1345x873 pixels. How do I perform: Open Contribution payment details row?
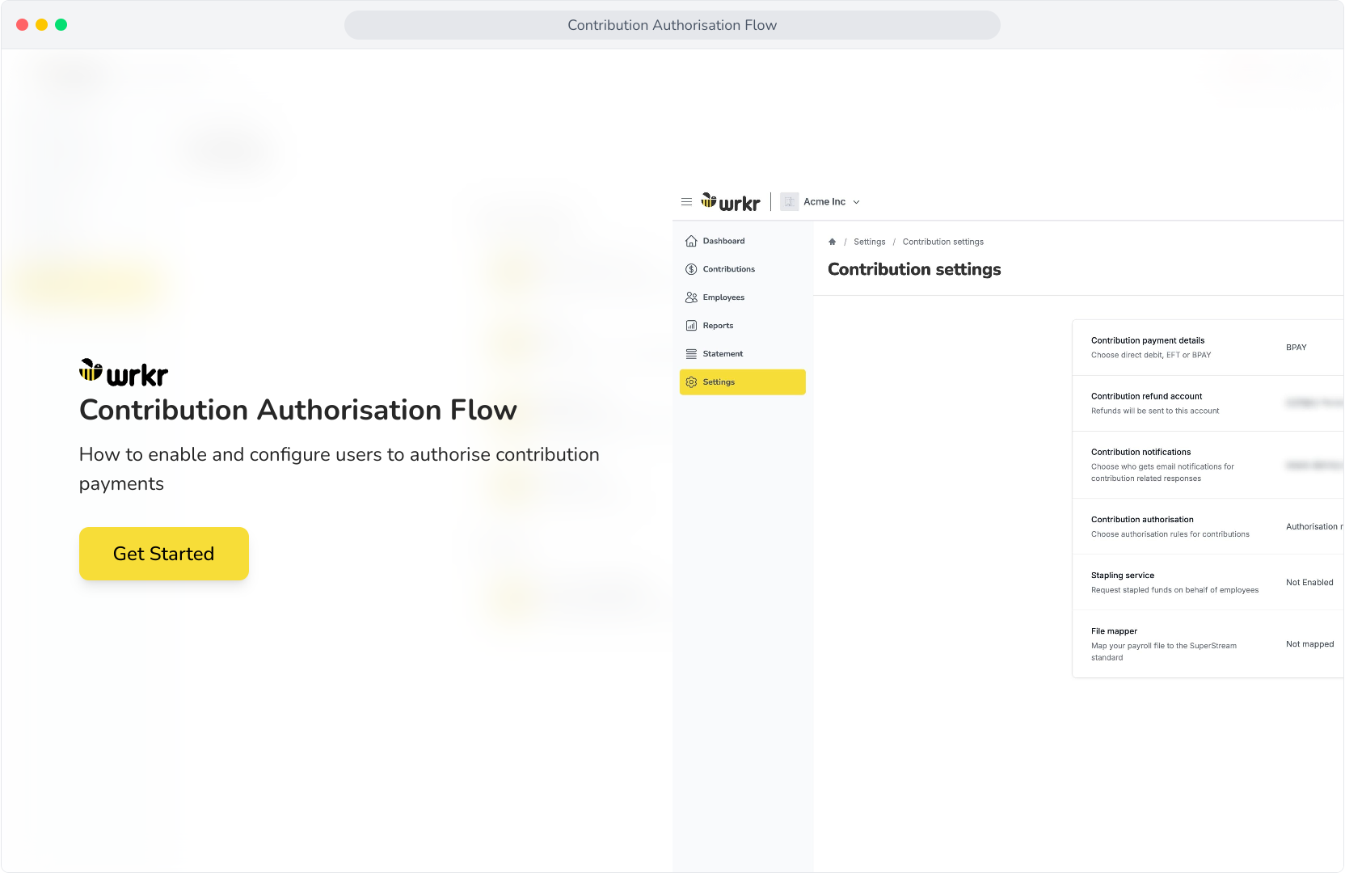pyautogui.click(x=1208, y=348)
